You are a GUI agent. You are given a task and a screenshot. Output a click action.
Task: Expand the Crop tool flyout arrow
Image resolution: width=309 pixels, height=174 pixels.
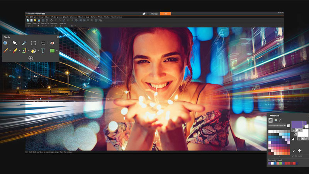pos(48,43)
